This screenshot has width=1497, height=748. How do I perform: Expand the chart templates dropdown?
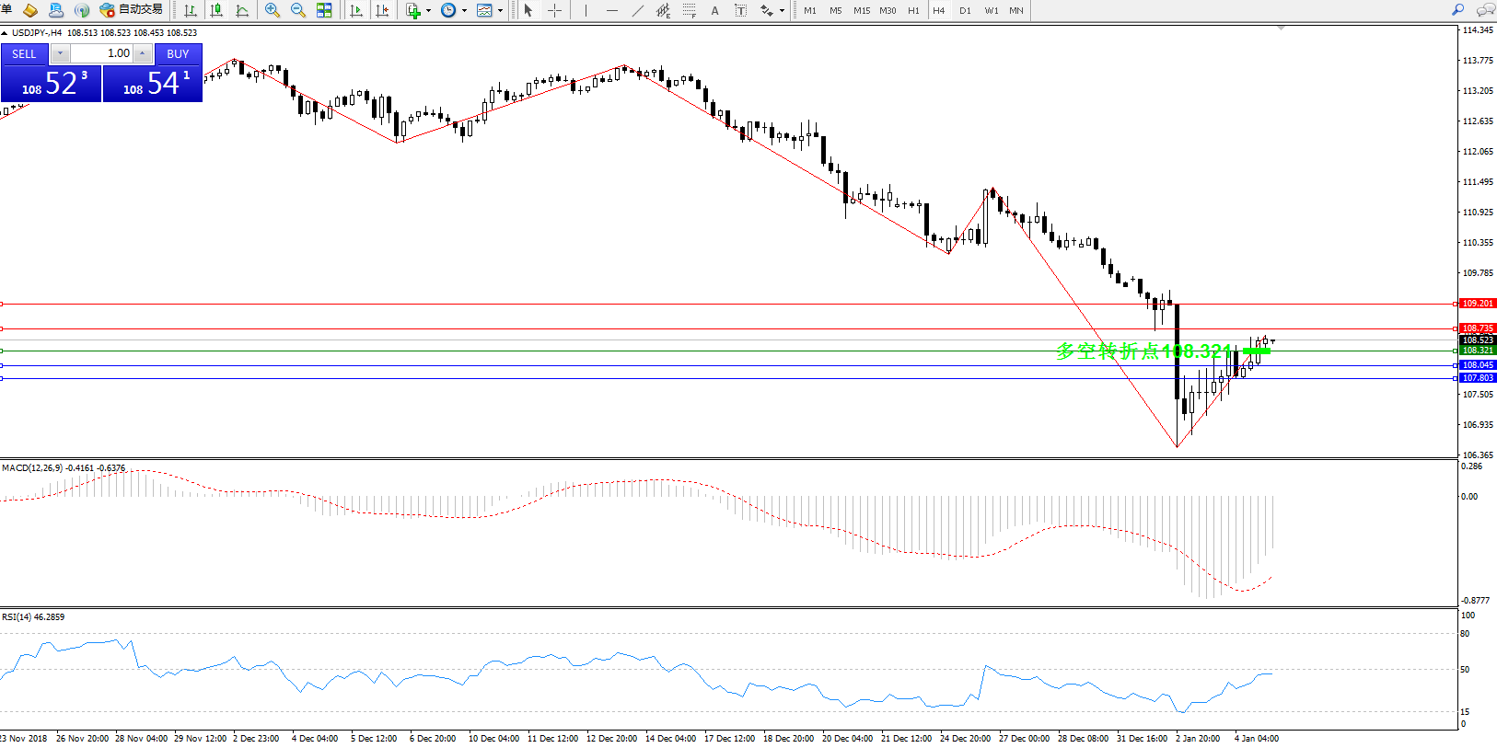click(x=500, y=10)
